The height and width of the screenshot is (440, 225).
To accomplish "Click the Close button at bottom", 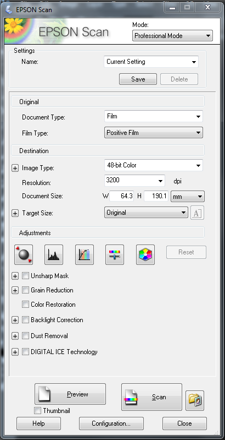I will click(x=184, y=423).
